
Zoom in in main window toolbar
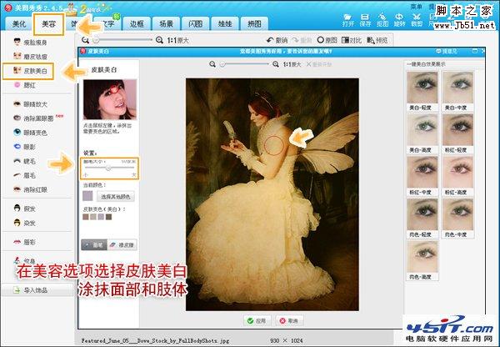159,40
